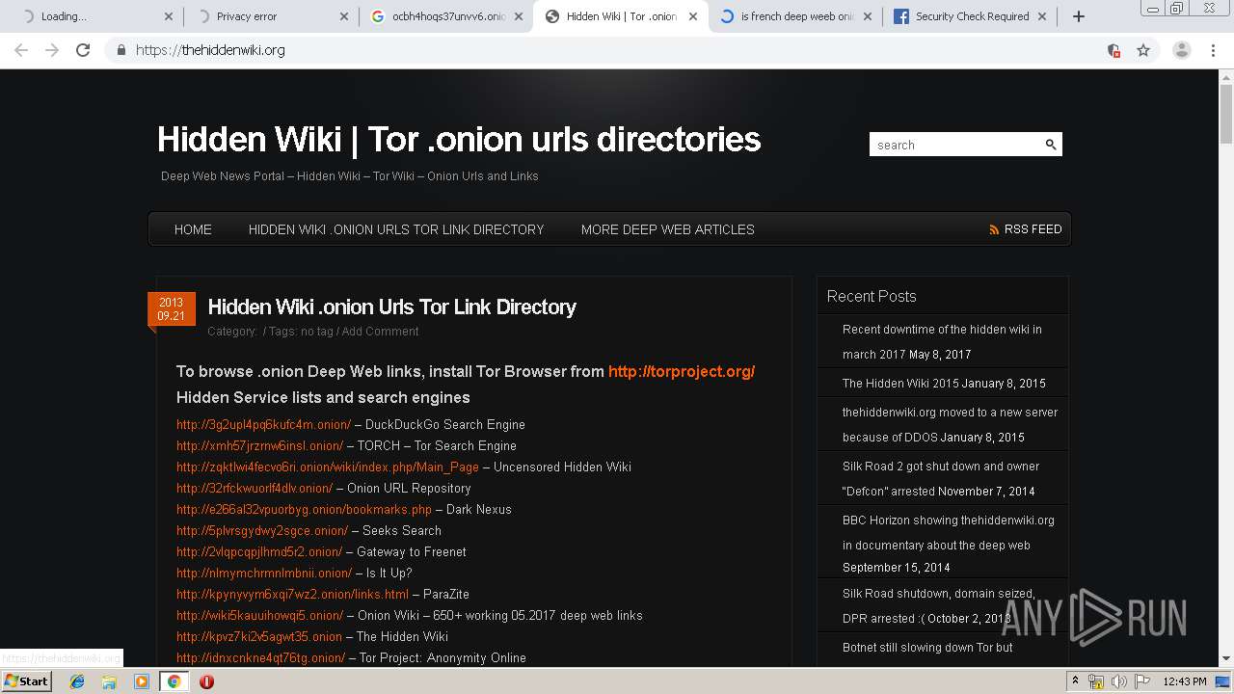The image size is (1234, 694).
Task: Open Chrome three-dot menu
Action: 1213,50
